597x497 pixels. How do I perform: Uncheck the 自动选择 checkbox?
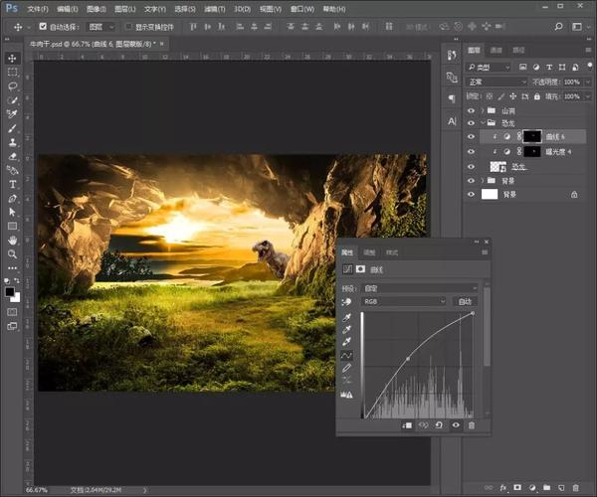pyautogui.click(x=42, y=27)
